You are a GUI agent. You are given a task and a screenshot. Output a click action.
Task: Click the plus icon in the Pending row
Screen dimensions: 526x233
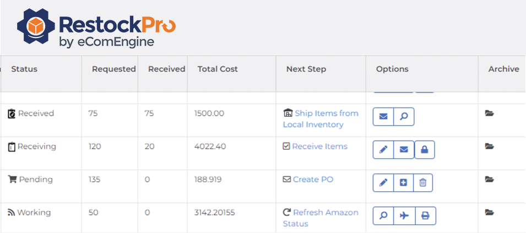[404, 183]
